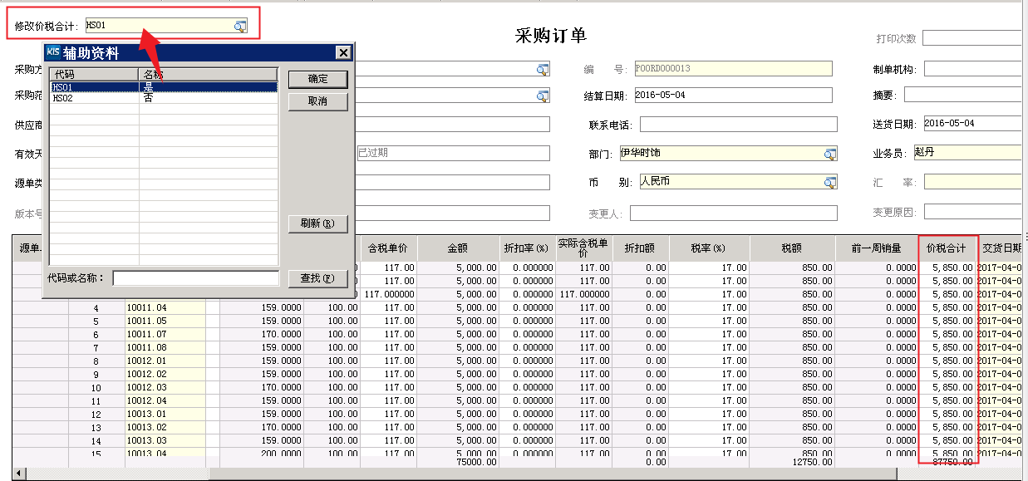Click KIS logo in 辅助资料 title bar
1028x481 pixels.
(x=52, y=53)
